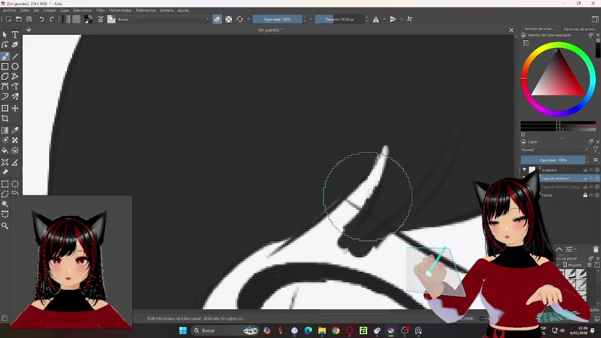This screenshot has height=338, width=601.
Task: Adjust brush Opacidad slider in toolbar
Action: coord(277,19)
